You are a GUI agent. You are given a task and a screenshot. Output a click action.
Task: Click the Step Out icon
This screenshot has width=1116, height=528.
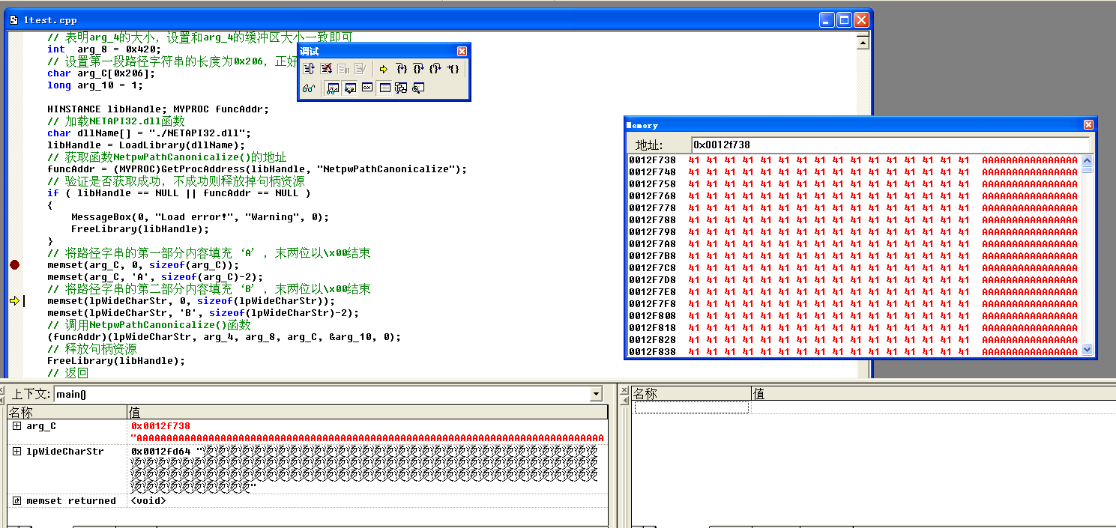[435, 69]
